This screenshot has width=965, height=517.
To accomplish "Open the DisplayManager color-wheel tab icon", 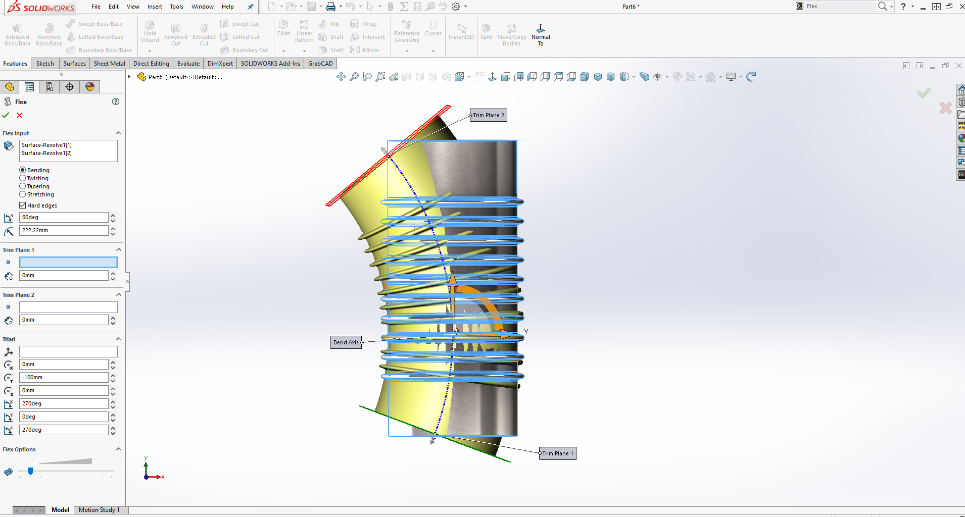I will click(90, 87).
